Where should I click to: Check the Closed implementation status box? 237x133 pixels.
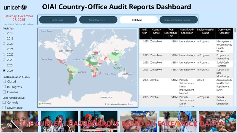[x=4, y=82]
